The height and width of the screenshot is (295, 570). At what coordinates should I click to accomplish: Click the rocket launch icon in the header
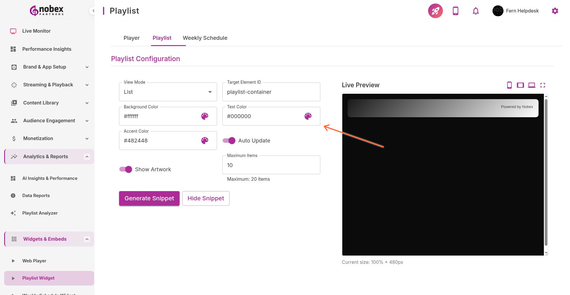435,11
